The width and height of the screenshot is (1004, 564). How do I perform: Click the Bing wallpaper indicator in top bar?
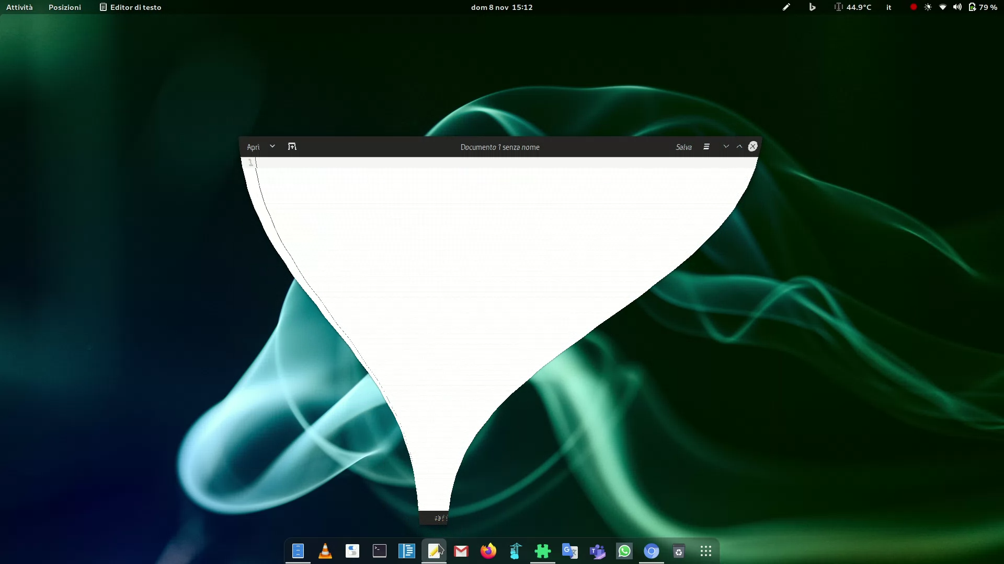click(x=812, y=7)
